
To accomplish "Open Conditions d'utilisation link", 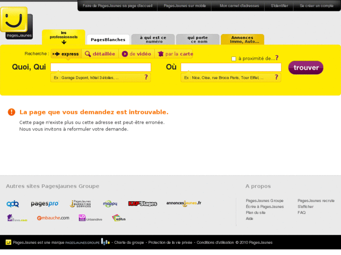I will (x=215, y=242).
